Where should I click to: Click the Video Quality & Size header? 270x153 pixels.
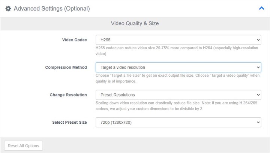(x=135, y=23)
